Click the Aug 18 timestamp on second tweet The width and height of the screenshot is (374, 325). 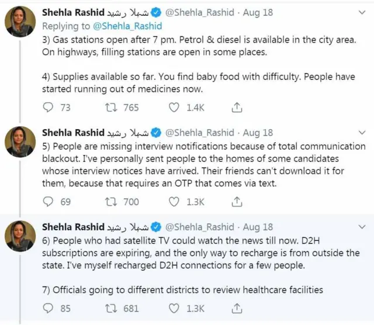[258, 133]
